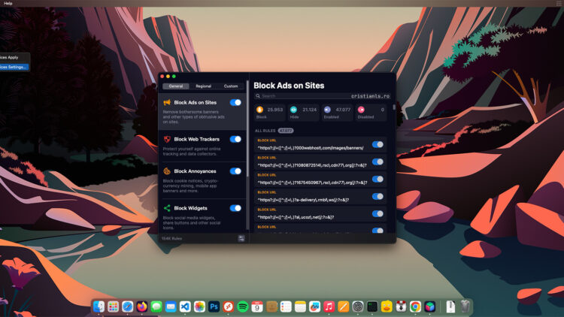Disable the Block Ads on Sites toggle
This screenshot has height=317, width=564.
coord(235,103)
